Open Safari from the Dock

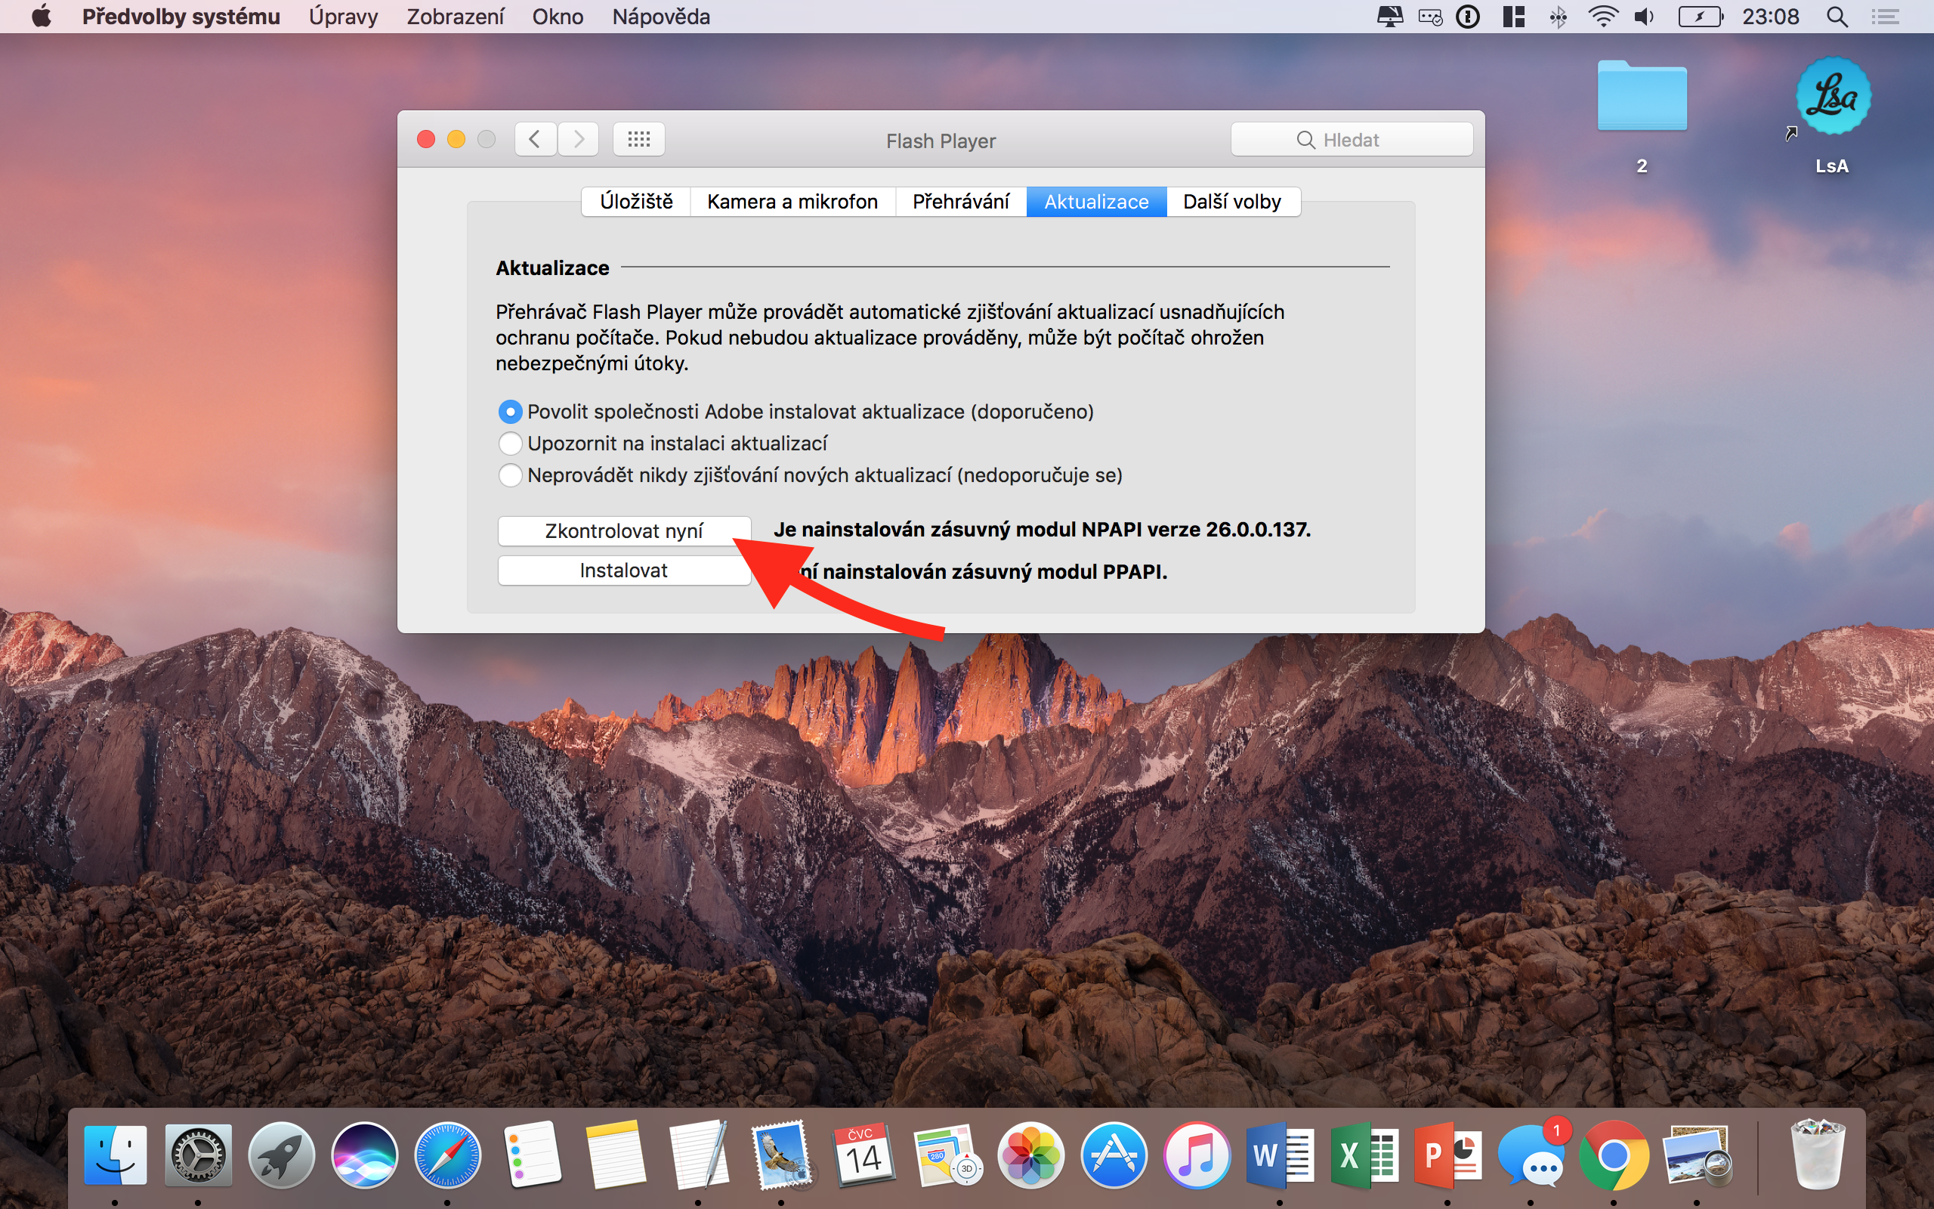[x=447, y=1155]
